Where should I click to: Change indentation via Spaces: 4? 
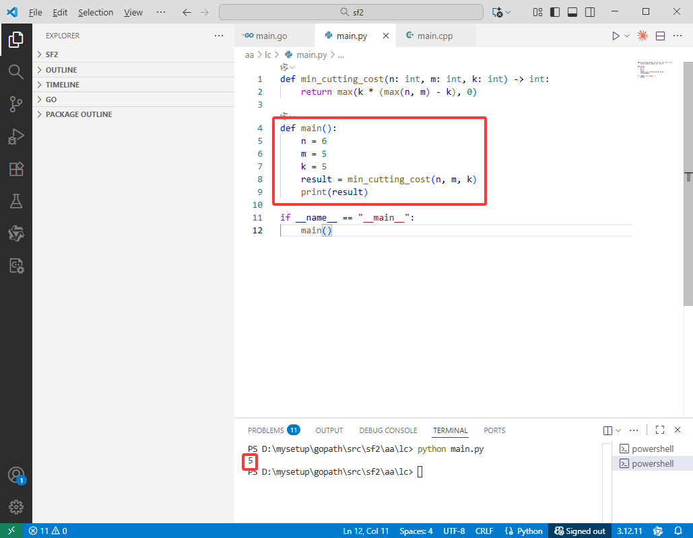click(x=416, y=531)
